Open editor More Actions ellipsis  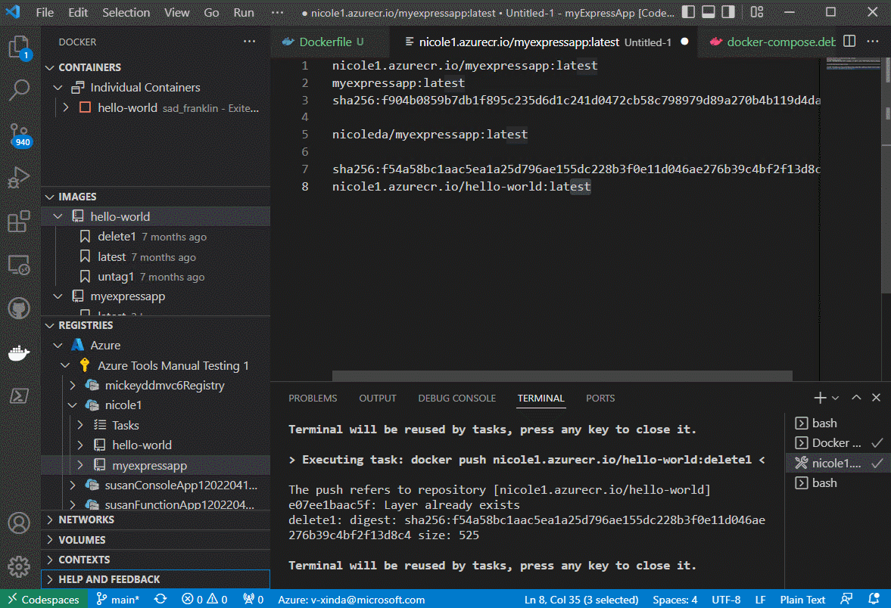[873, 42]
